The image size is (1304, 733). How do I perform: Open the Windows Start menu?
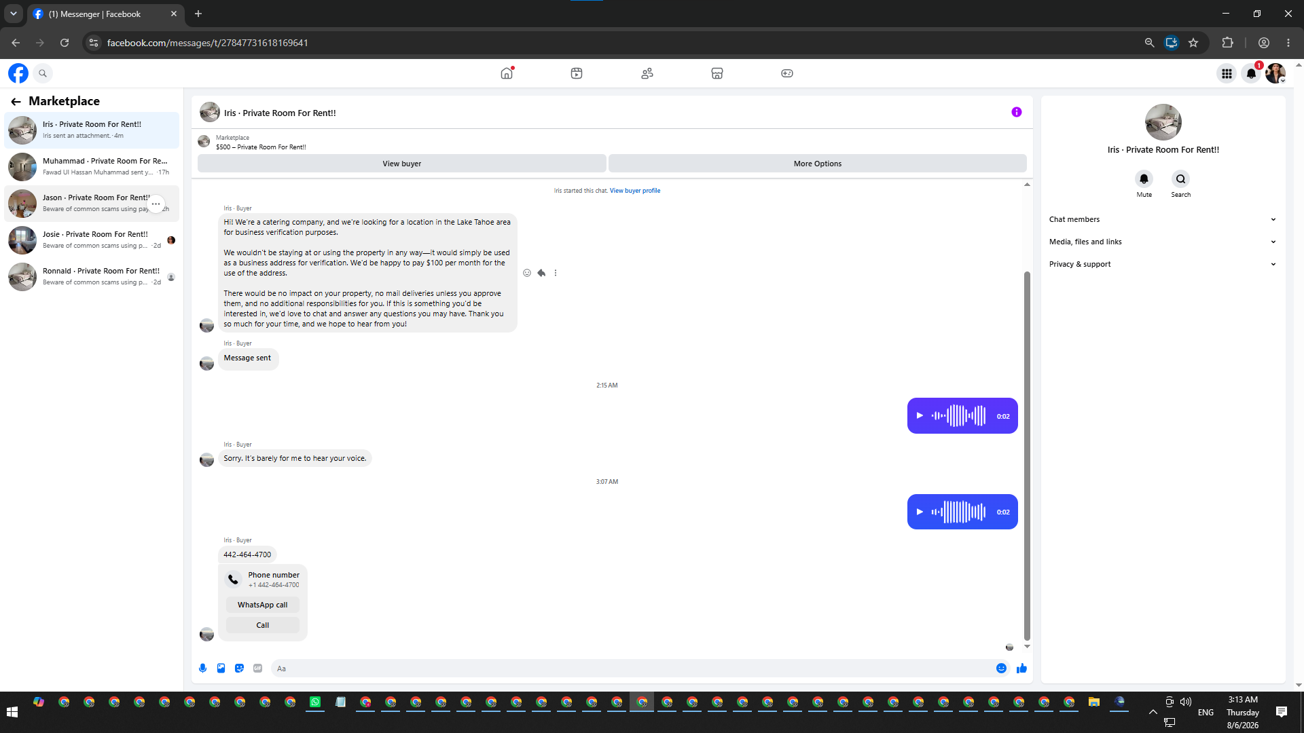click(x=12, y=712)
